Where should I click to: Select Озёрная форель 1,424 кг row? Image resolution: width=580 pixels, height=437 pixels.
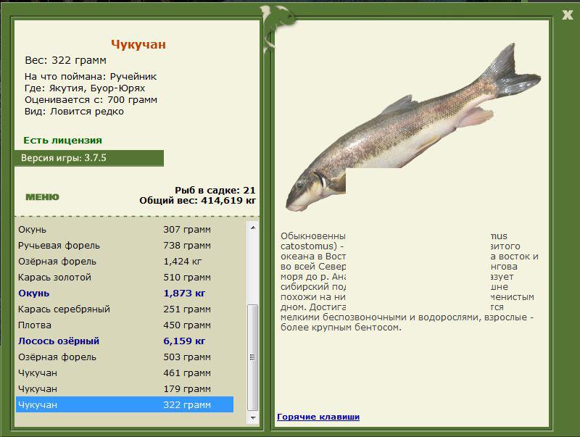tap(125, 262)
